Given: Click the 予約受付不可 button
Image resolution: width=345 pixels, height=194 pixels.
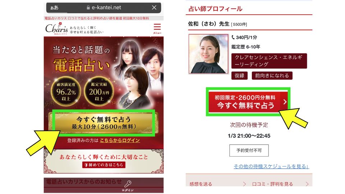Looking at the screenshot, I should tap(249, 151).
